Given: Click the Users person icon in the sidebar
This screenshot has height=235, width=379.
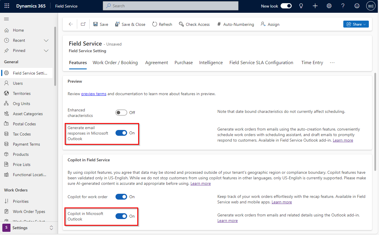Looking at the screenshot, I should pyautogui.click(x=7, y=83).
